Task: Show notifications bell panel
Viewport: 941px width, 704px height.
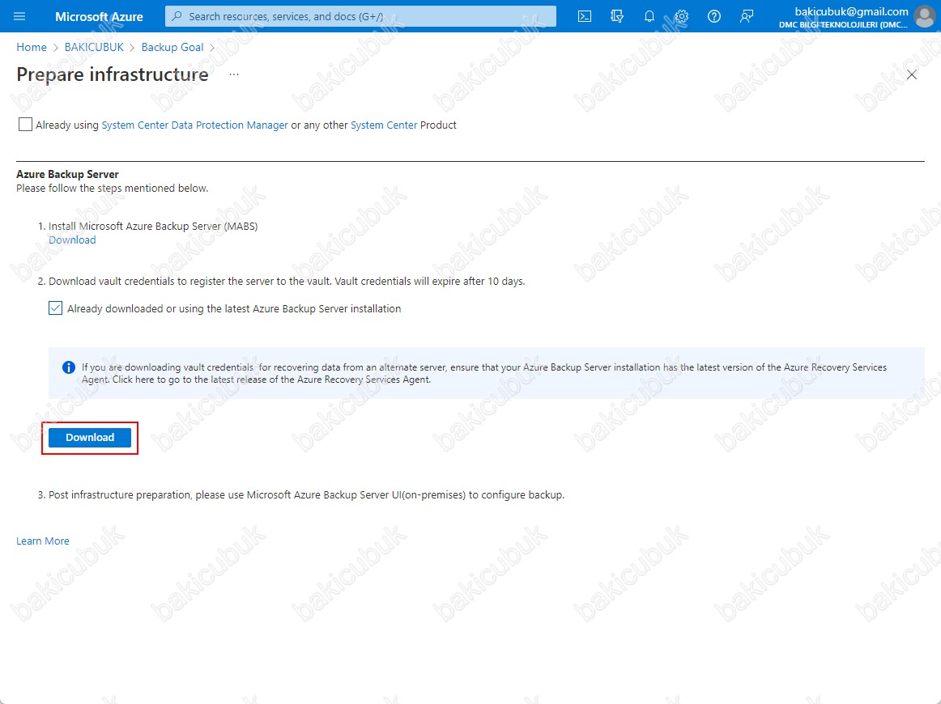Action: 649,16
